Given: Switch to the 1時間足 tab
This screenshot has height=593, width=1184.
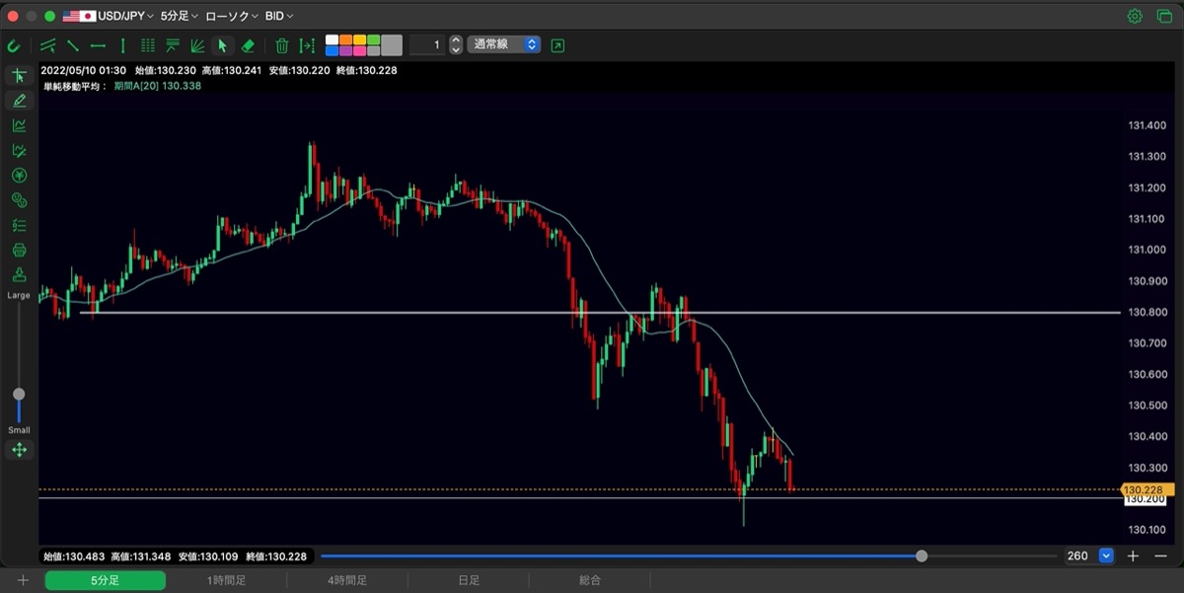Looking at the screenshot, I should pyautogui.click(x=226, y=581).
